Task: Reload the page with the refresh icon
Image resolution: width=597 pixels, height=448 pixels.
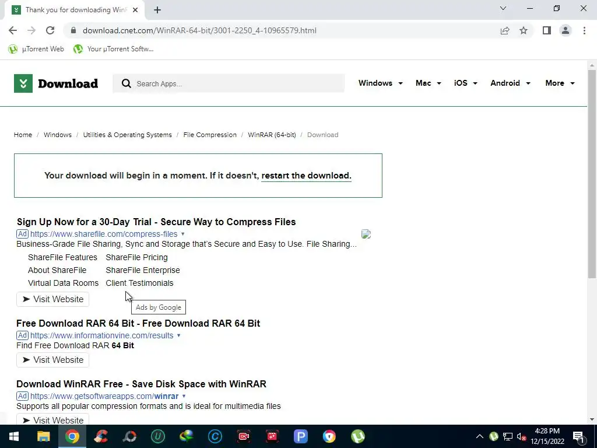Action: (50, 30)
